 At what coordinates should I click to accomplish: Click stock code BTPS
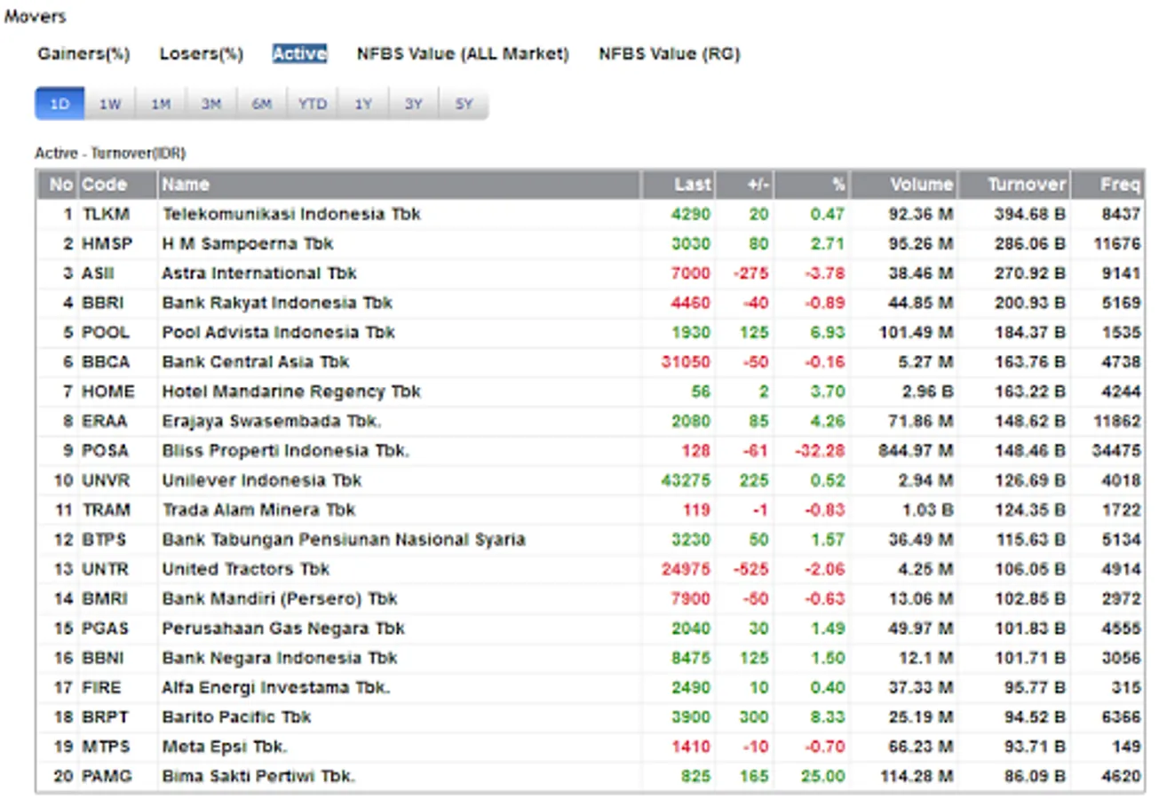click(105, 540)
